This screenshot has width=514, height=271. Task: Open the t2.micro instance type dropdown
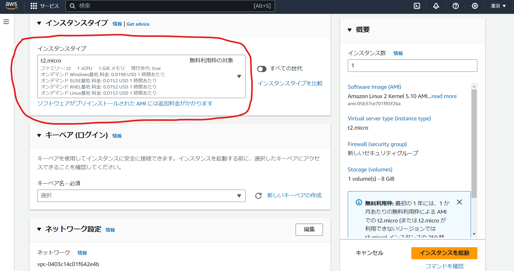[x=141, y=76]
